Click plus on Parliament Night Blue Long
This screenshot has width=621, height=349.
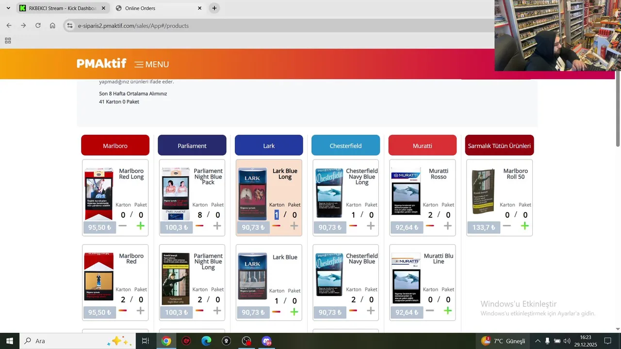pos(217,311)
